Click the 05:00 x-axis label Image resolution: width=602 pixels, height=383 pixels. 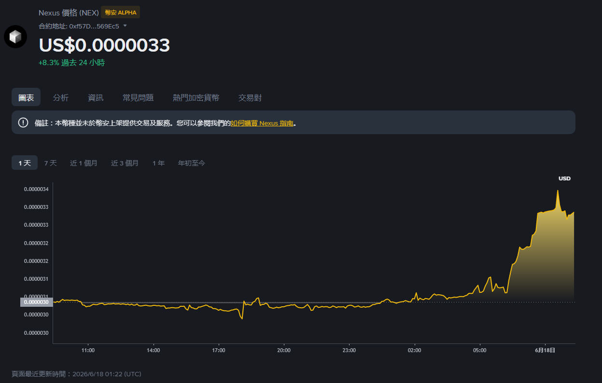pos(479,350)
